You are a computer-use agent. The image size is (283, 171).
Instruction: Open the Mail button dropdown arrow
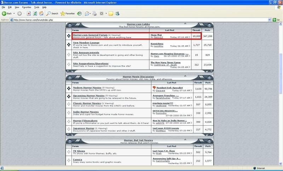click(90, 13)
